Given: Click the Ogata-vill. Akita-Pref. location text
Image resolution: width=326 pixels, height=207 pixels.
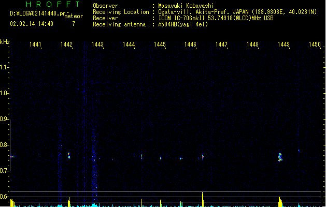Looking at the screenshot, I should click(237, 12).
